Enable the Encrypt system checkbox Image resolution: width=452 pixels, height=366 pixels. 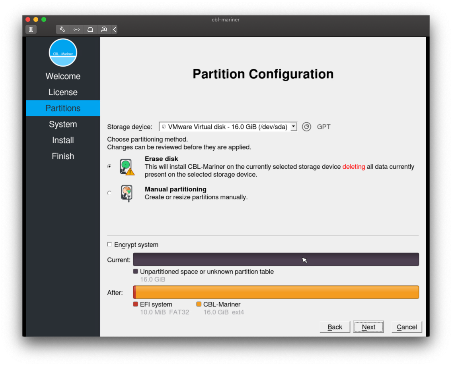pyautogui.click(x=110, y=245)
